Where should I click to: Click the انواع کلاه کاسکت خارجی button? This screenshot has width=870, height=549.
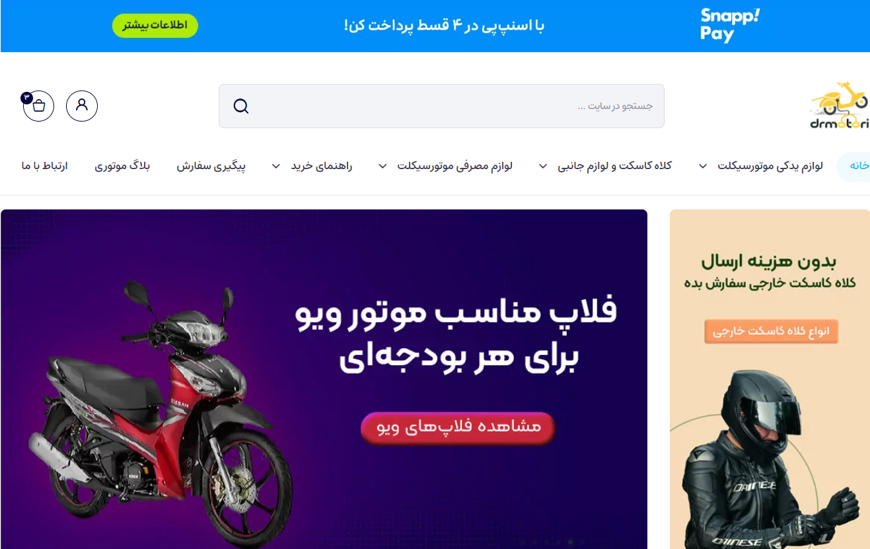click(x=771, y=331)
